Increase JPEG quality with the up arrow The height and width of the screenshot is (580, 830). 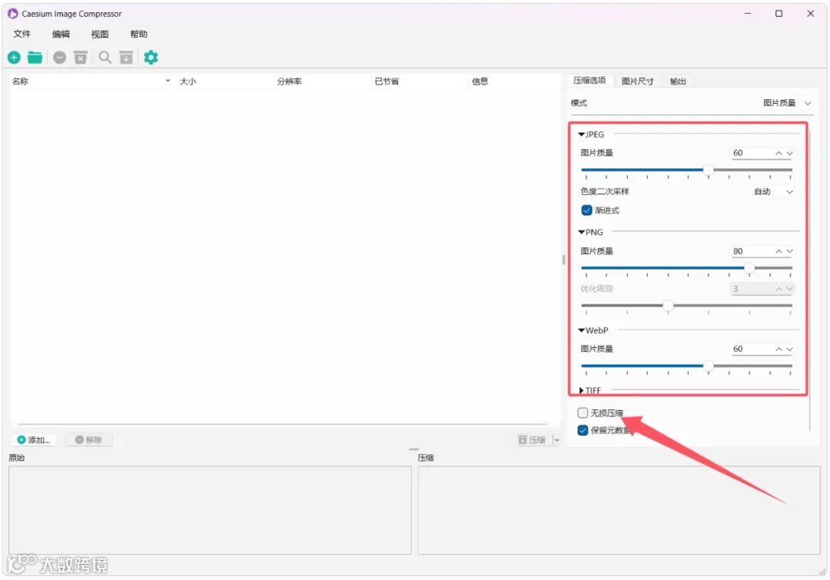coord(779,153)
